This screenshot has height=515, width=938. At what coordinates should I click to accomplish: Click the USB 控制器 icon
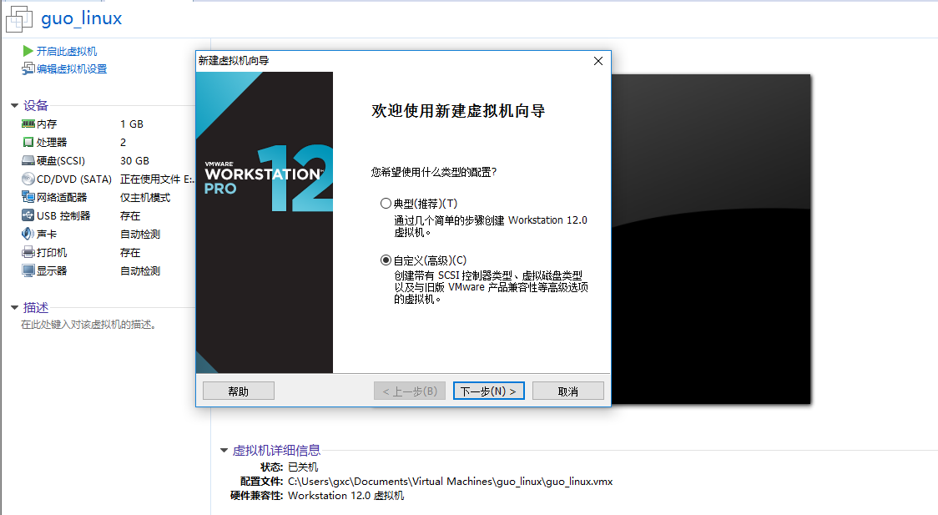(28, 215)
